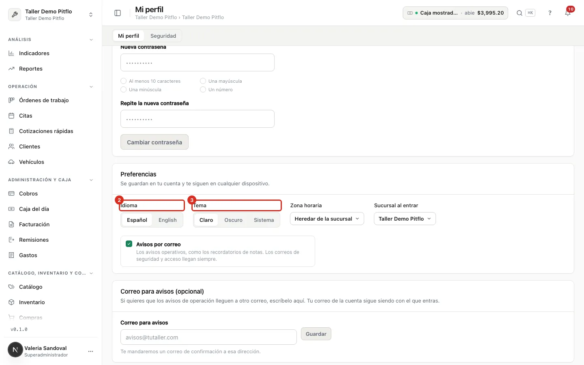The height and width of the screenshot is (365, 584).
Task: Click the Citas calendar icon
Action: pyautogui.click(x=11, y=116)
